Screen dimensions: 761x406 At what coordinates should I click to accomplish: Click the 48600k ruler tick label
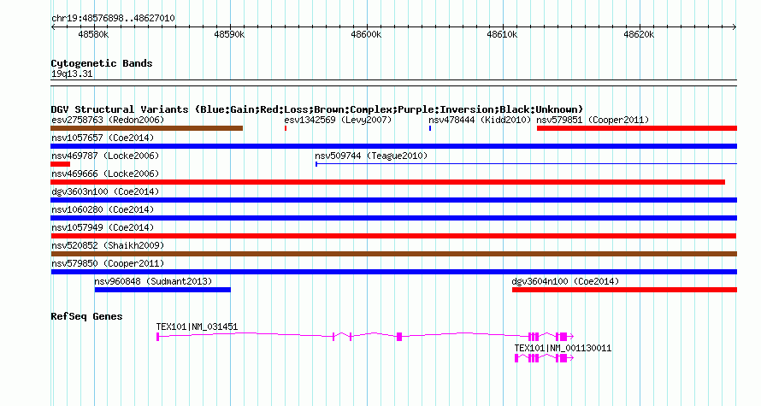tap(366, 35)
